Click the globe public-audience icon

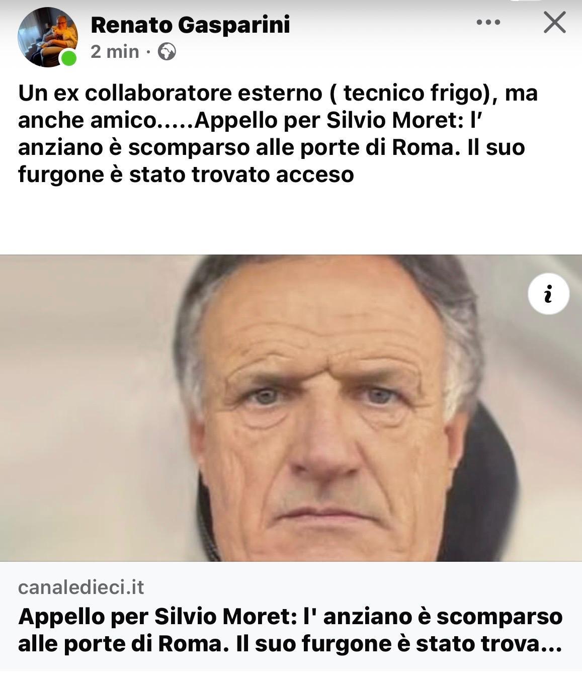tap(167, 52)
